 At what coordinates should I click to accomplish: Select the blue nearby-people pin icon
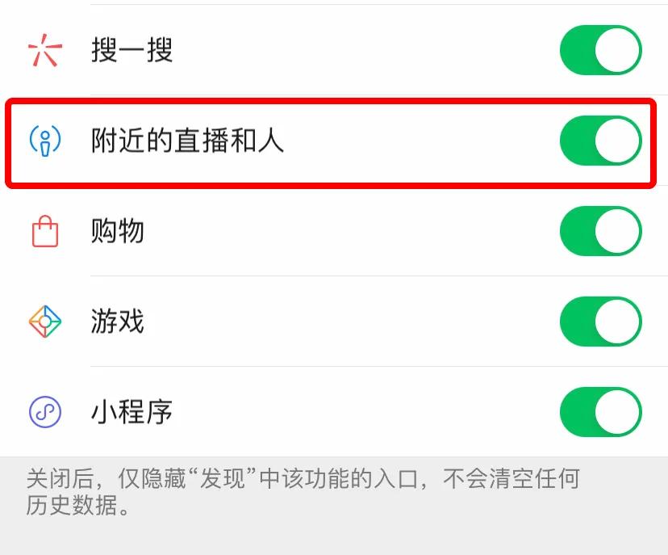[44, 141]
